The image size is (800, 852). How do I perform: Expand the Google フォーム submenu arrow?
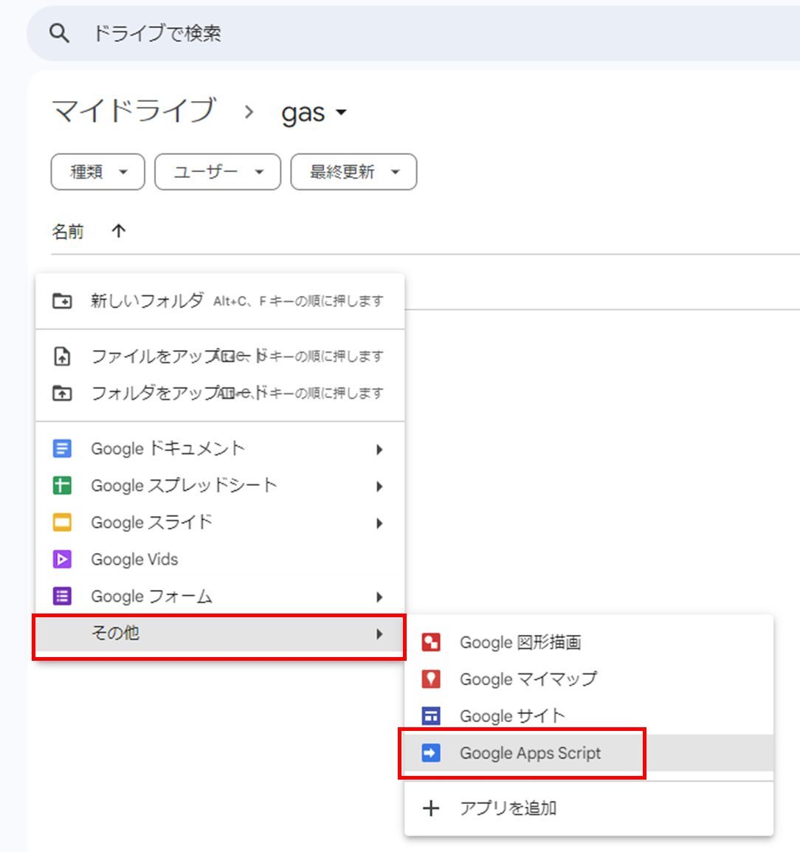[379, 597]
